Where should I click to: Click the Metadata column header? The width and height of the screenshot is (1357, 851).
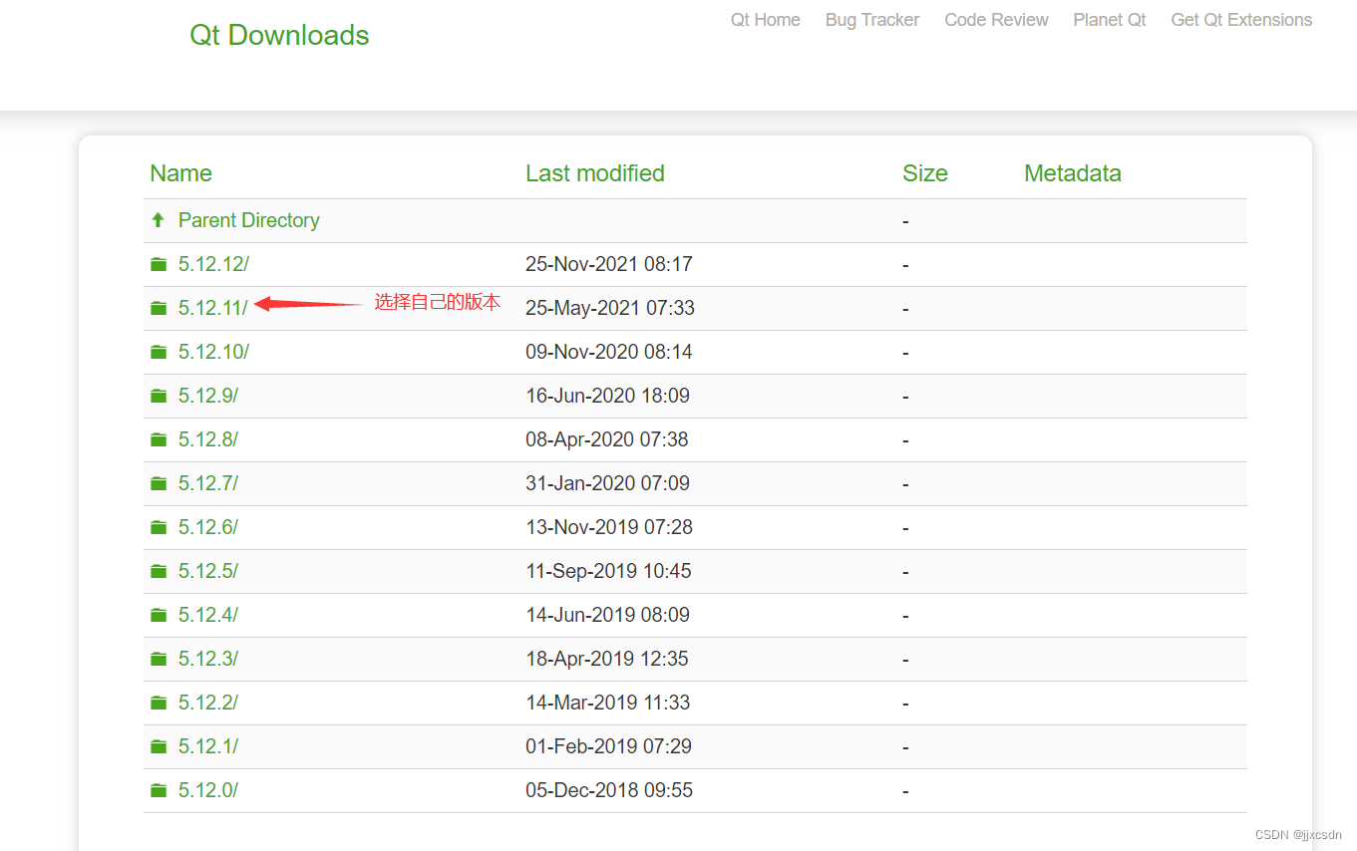pyautogui.click(x=1073, y=173)
